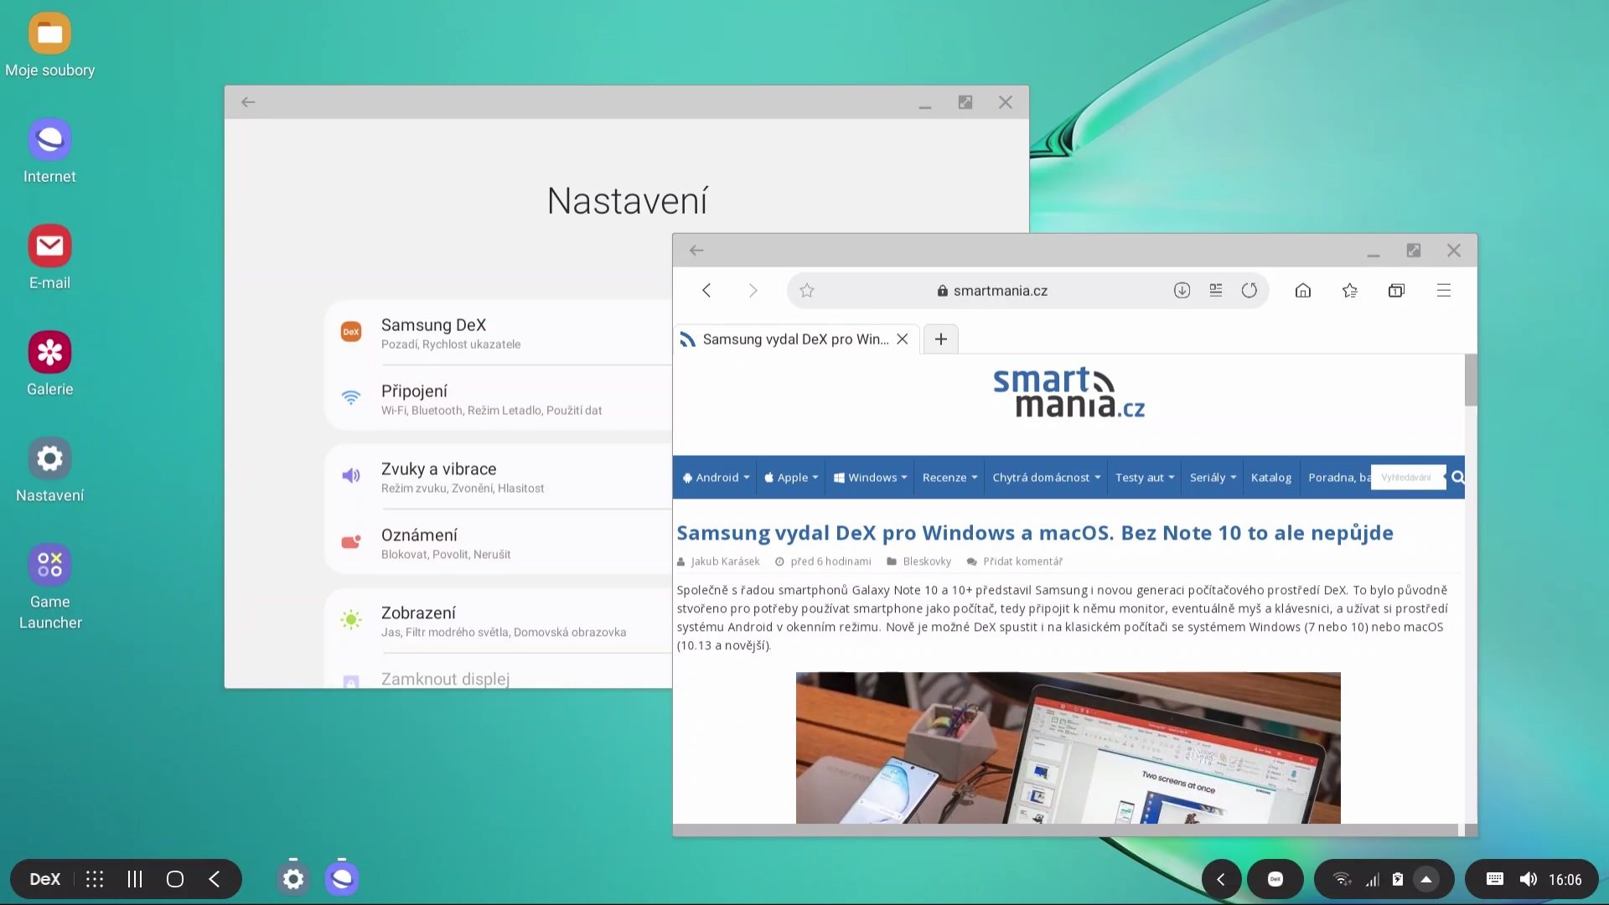Open reader mode in the address bar
The height and width of the screenshot is (905, 1609).
pyautogui.click(x=1216, y=291)
